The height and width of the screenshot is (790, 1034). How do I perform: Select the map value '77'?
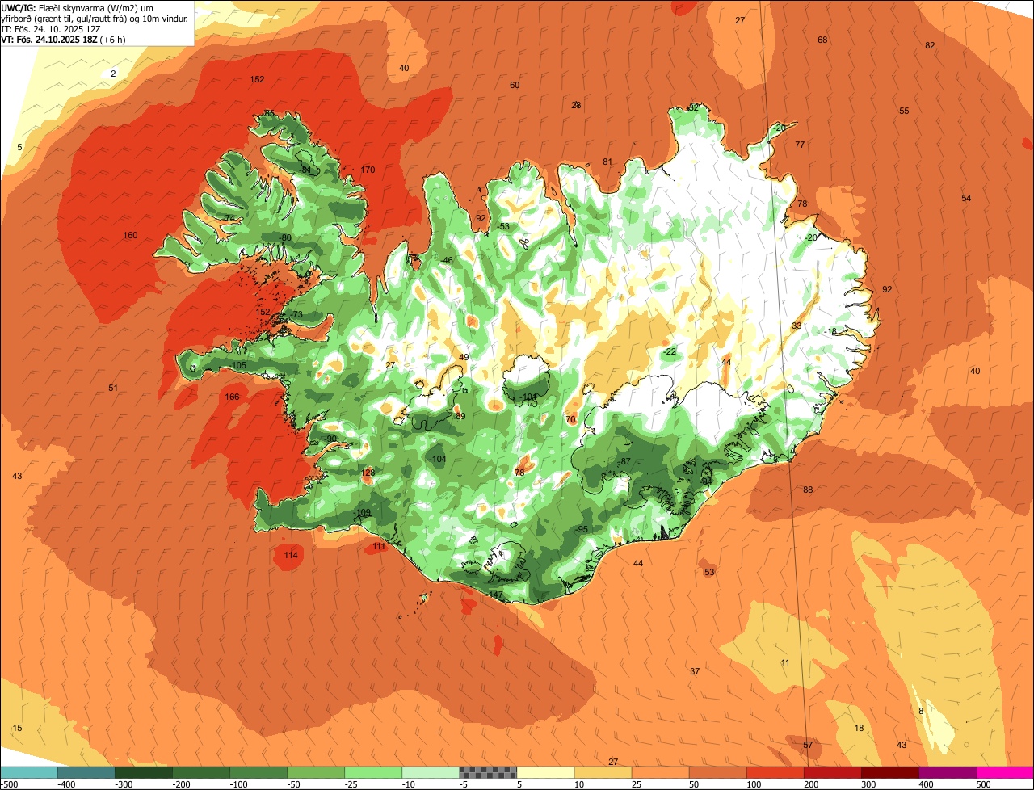click(800, 145)
